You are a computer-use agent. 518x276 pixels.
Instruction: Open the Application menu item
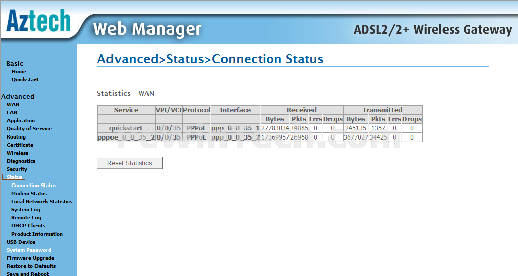(20, 120)
